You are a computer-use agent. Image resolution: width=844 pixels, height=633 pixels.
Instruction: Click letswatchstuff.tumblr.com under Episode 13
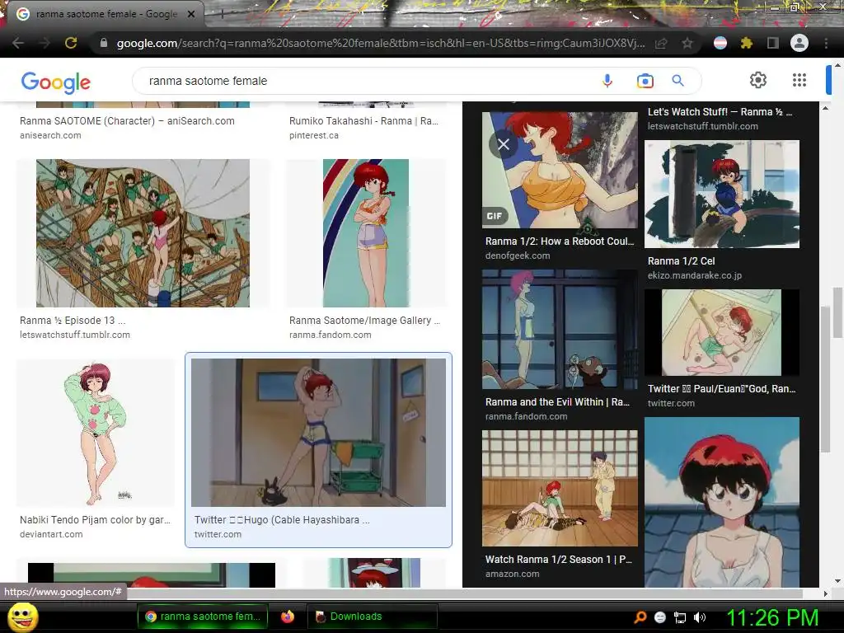pos(75,335)
